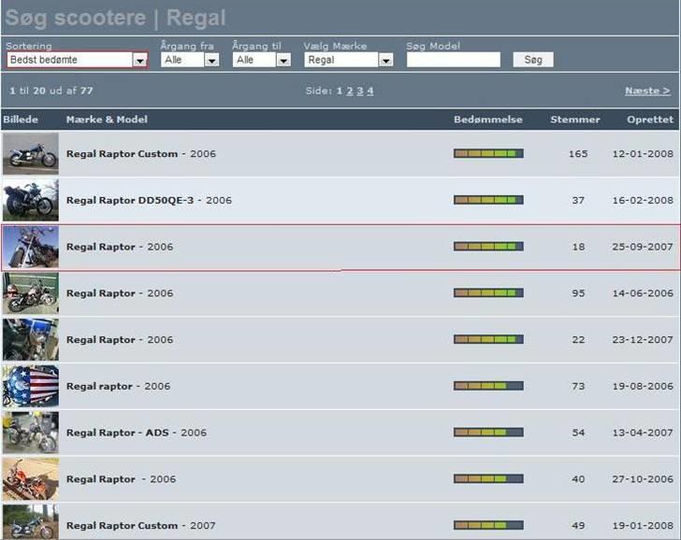Open Regal Raptor listing created 14-06-2006
681x540 pixels.
coord(120,293)
